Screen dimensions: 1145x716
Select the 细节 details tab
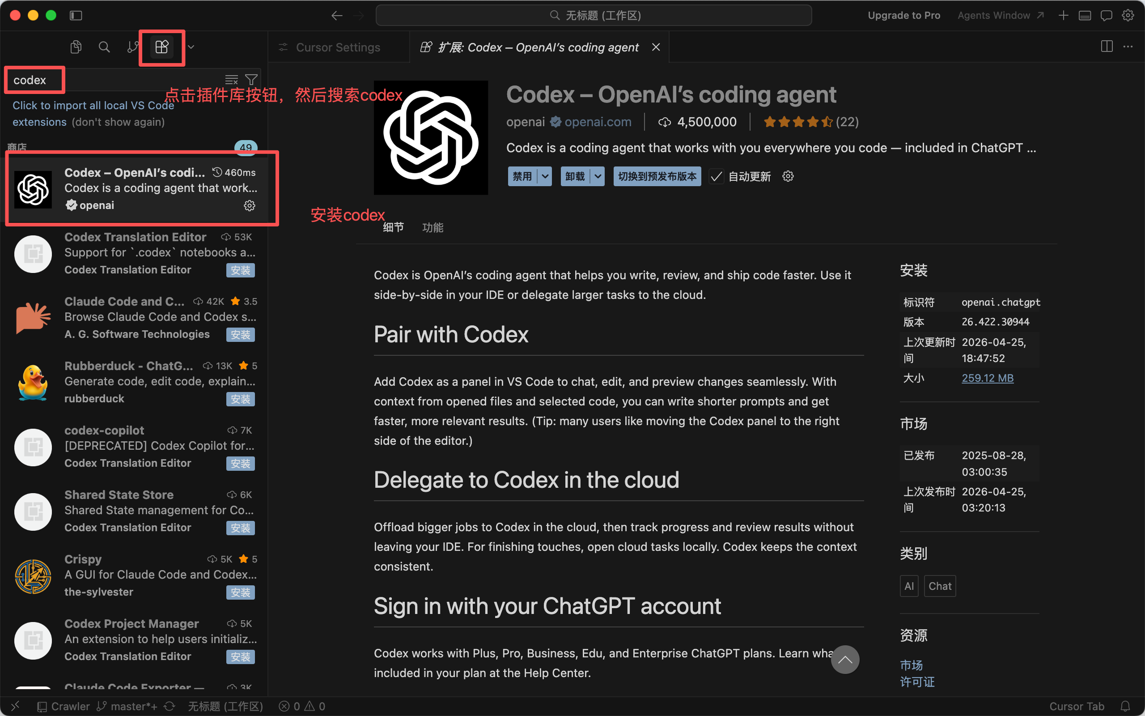[x=393, y=227]
